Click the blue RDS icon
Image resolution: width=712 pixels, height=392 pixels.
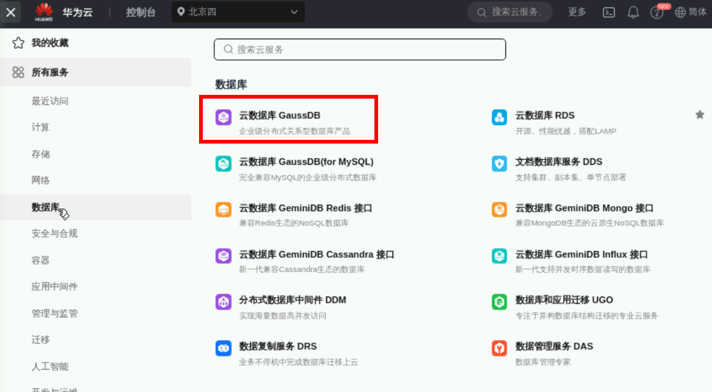click(x=499, y=117)
